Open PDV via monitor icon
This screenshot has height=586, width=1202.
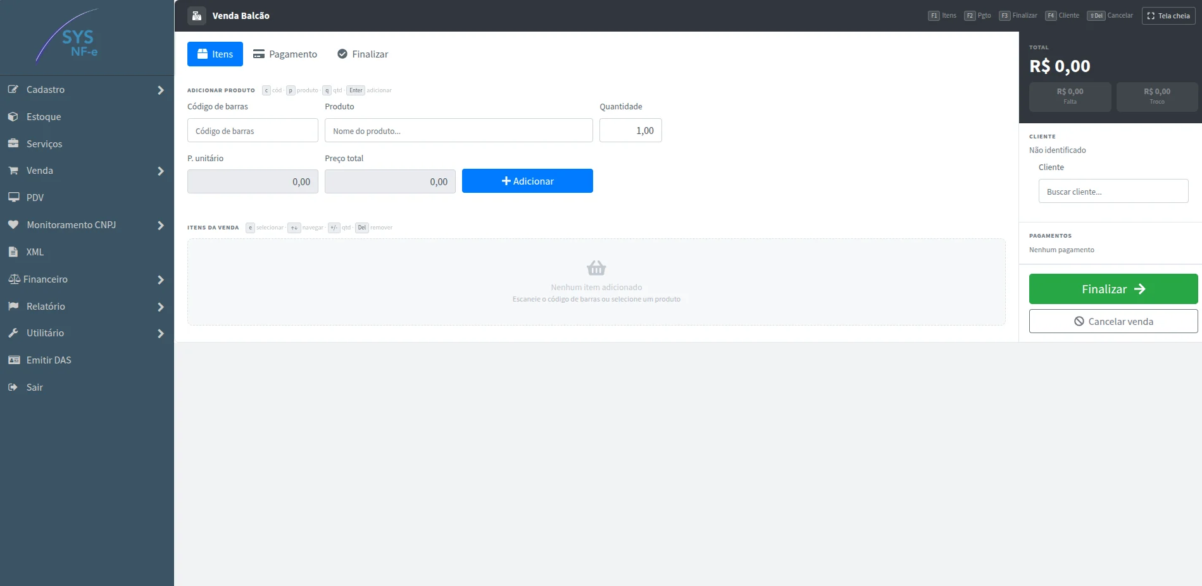pos(13,197)
